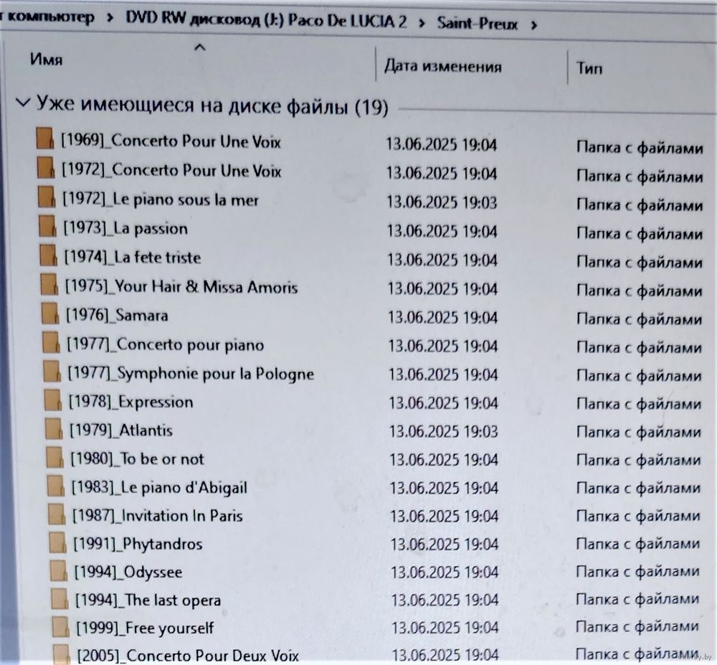Collapse the 'Уже имеющиеся на диске файлы' group

(23, 103)
